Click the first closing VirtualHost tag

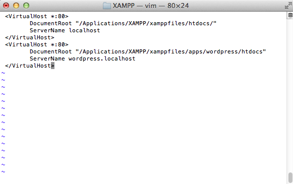[30, 37]
